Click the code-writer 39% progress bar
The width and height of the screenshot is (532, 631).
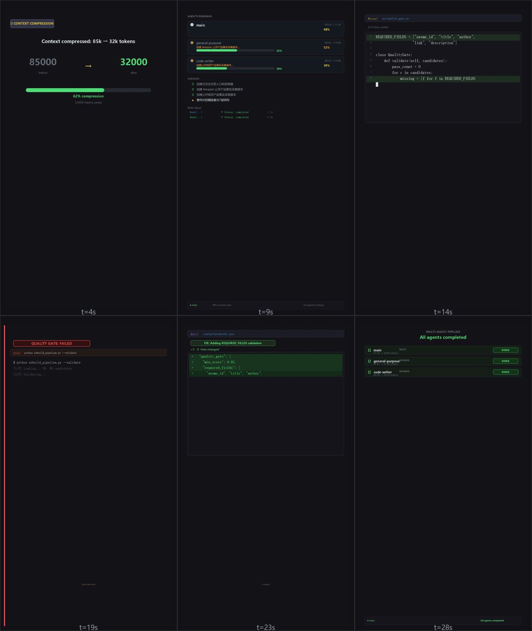click(x=235, y=69)
